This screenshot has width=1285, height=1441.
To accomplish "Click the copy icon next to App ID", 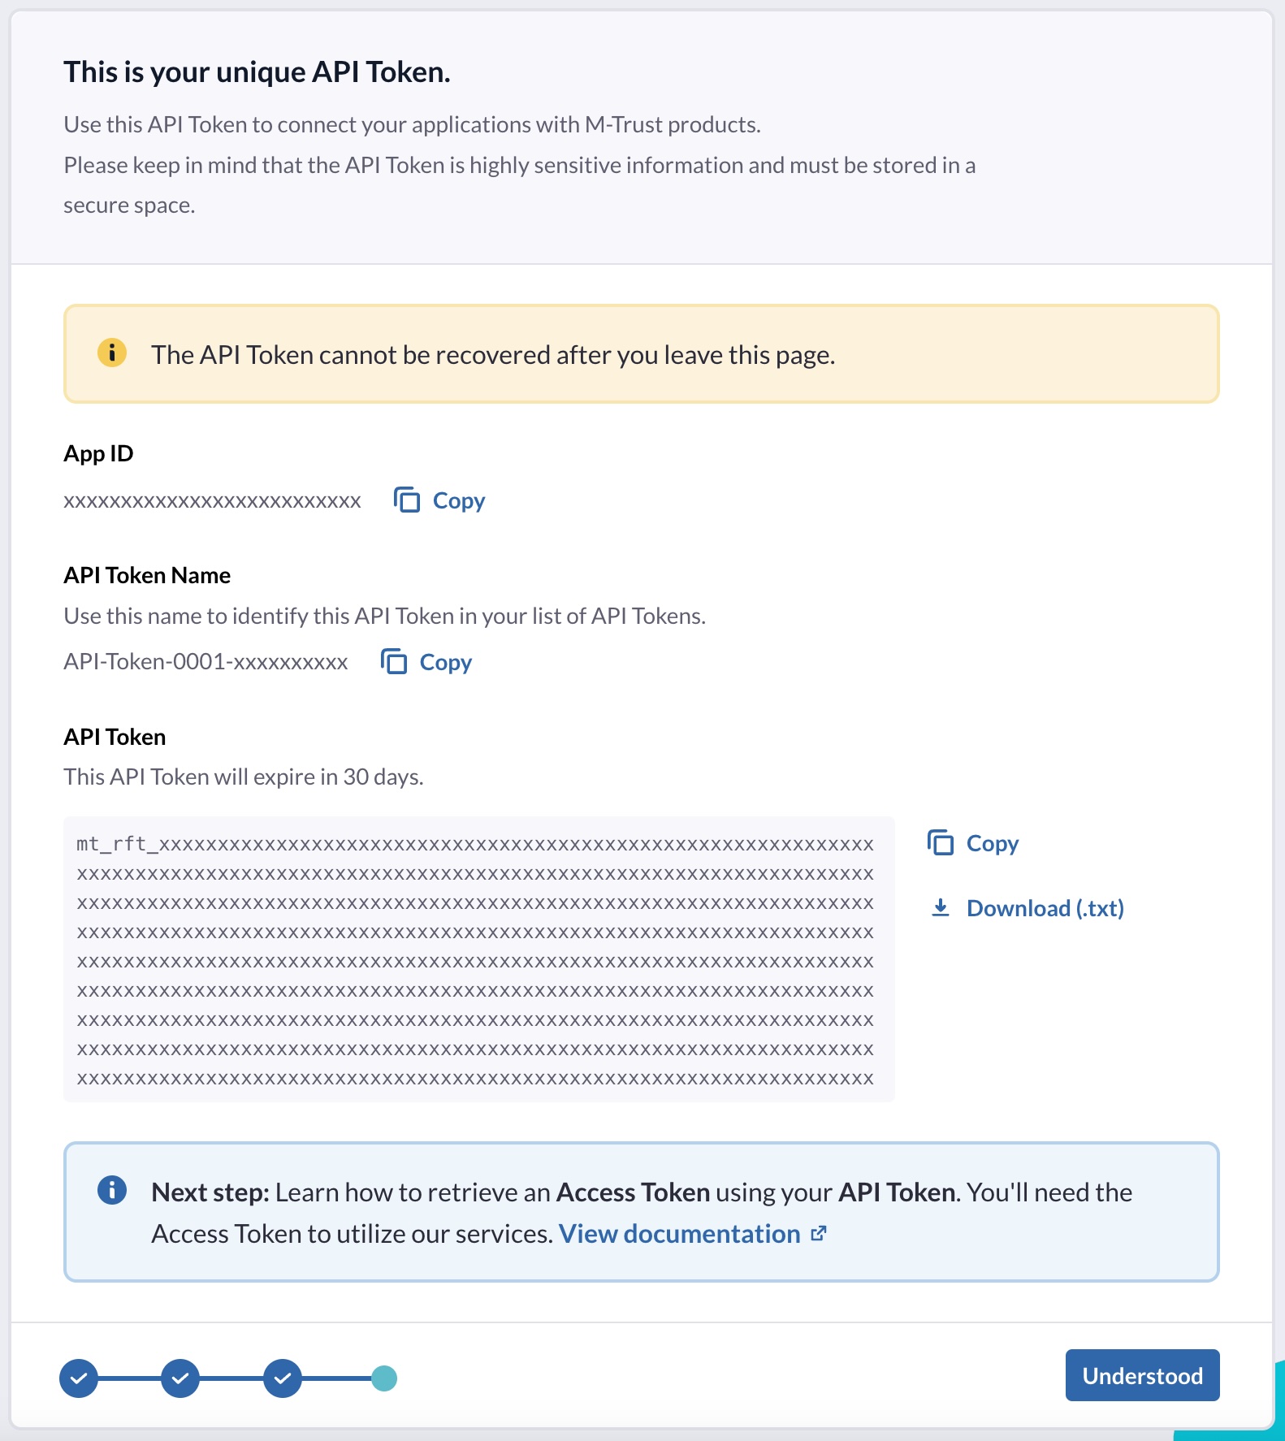I will (407, 500).
